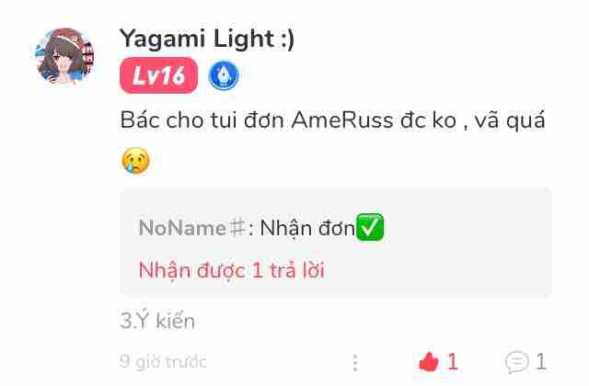Tap the '9 giờ trước' timestamp
The image size is (589, 386).
coord(164,361)
